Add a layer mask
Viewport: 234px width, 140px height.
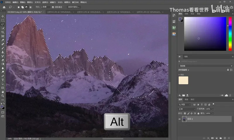[x=212, y=138]
